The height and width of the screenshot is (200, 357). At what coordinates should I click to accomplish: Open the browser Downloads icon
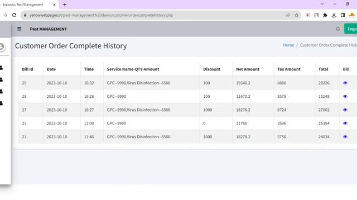[334, 15]
